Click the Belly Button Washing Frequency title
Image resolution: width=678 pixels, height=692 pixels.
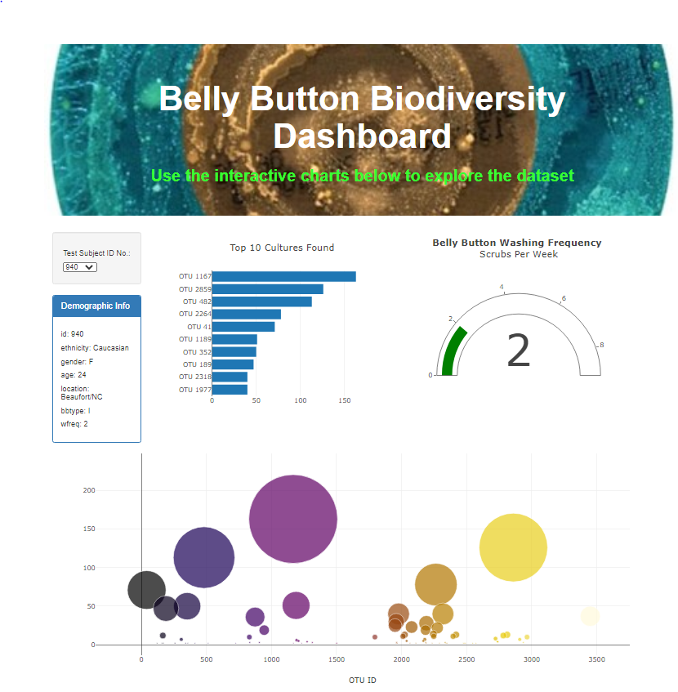pos(517,243)
